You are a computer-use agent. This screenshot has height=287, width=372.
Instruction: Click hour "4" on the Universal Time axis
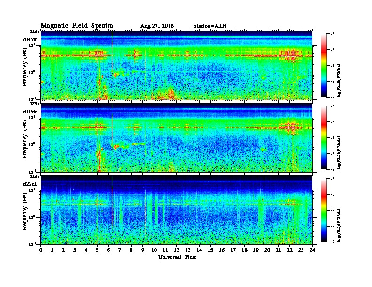pos(86,250)
